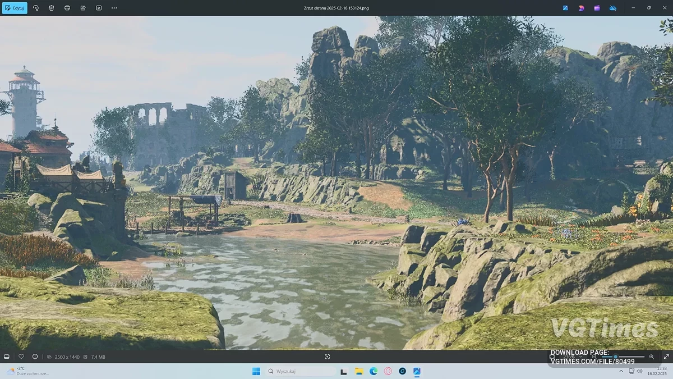Click the Edytuj (Edit) button

(x=15, y=8)
